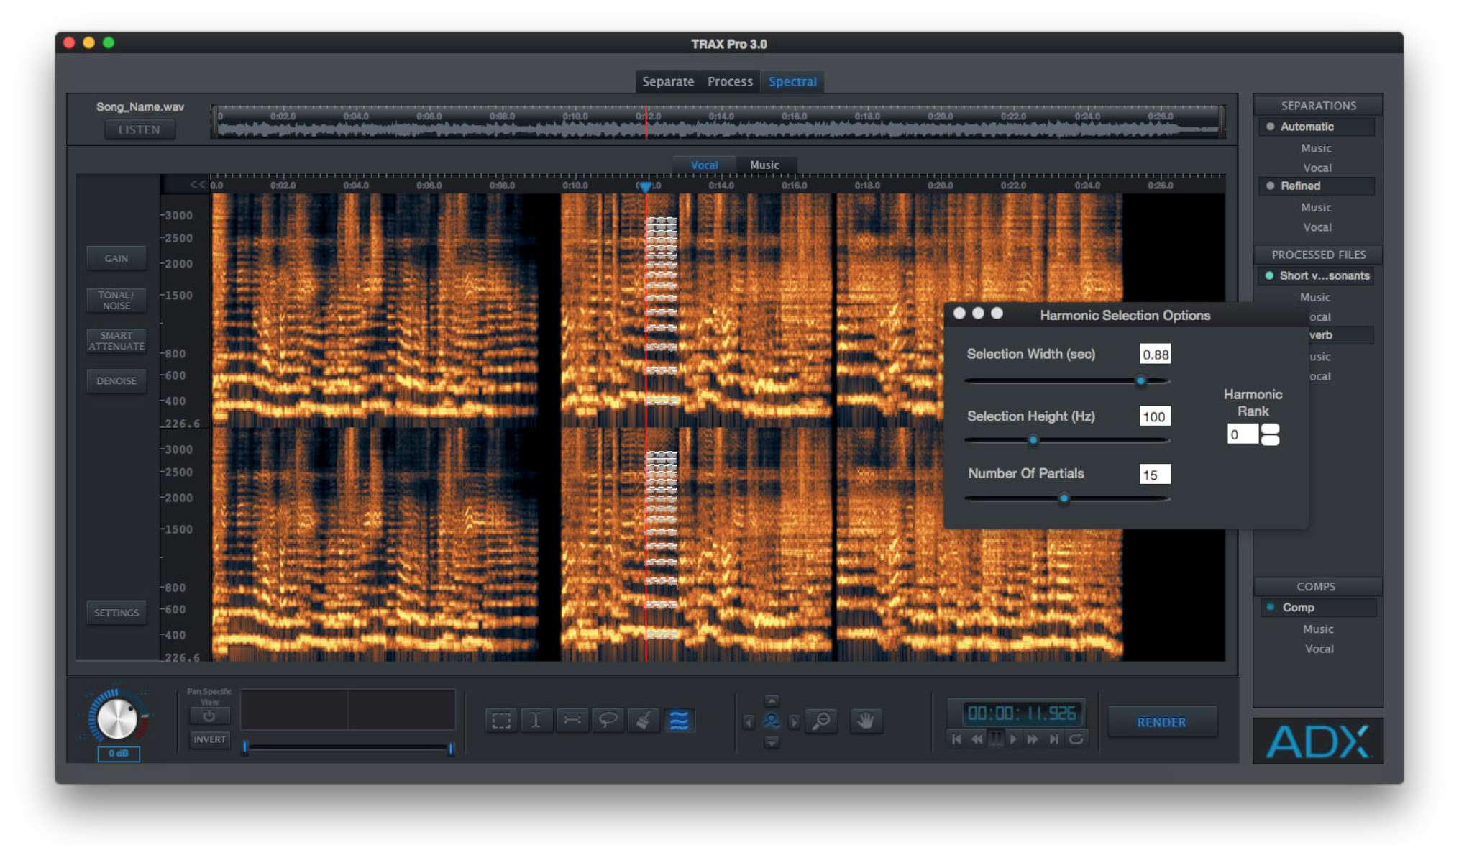Select the time range selection tool
The image size is (1459, 863).
[536, 720]
